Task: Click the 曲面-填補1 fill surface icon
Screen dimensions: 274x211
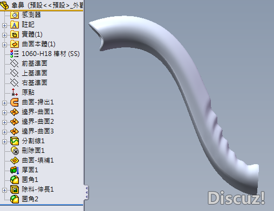Action: [15, 160]
